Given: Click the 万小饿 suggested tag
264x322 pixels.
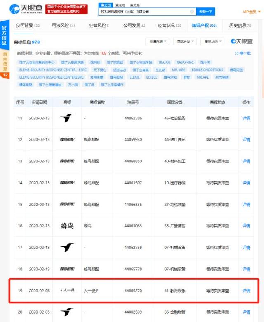Looking at the screenshot, I should pyautogui.click(x=73, y=85).
